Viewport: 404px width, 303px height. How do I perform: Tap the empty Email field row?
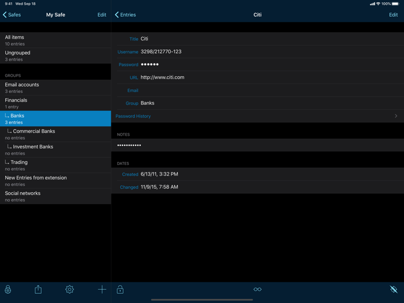coord(257,91)
